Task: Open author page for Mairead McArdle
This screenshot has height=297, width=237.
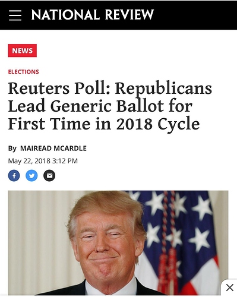Action: tap(53, 148)
